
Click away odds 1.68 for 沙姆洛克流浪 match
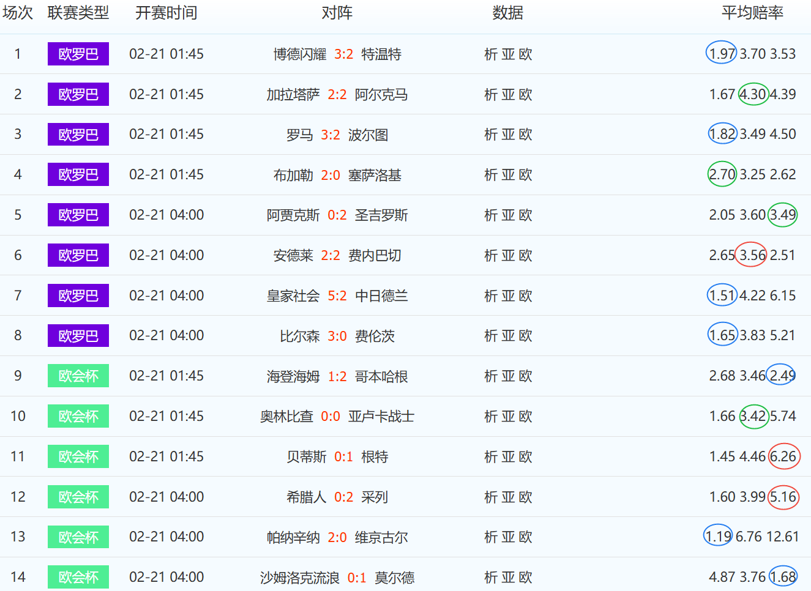[x=783, y=577]
